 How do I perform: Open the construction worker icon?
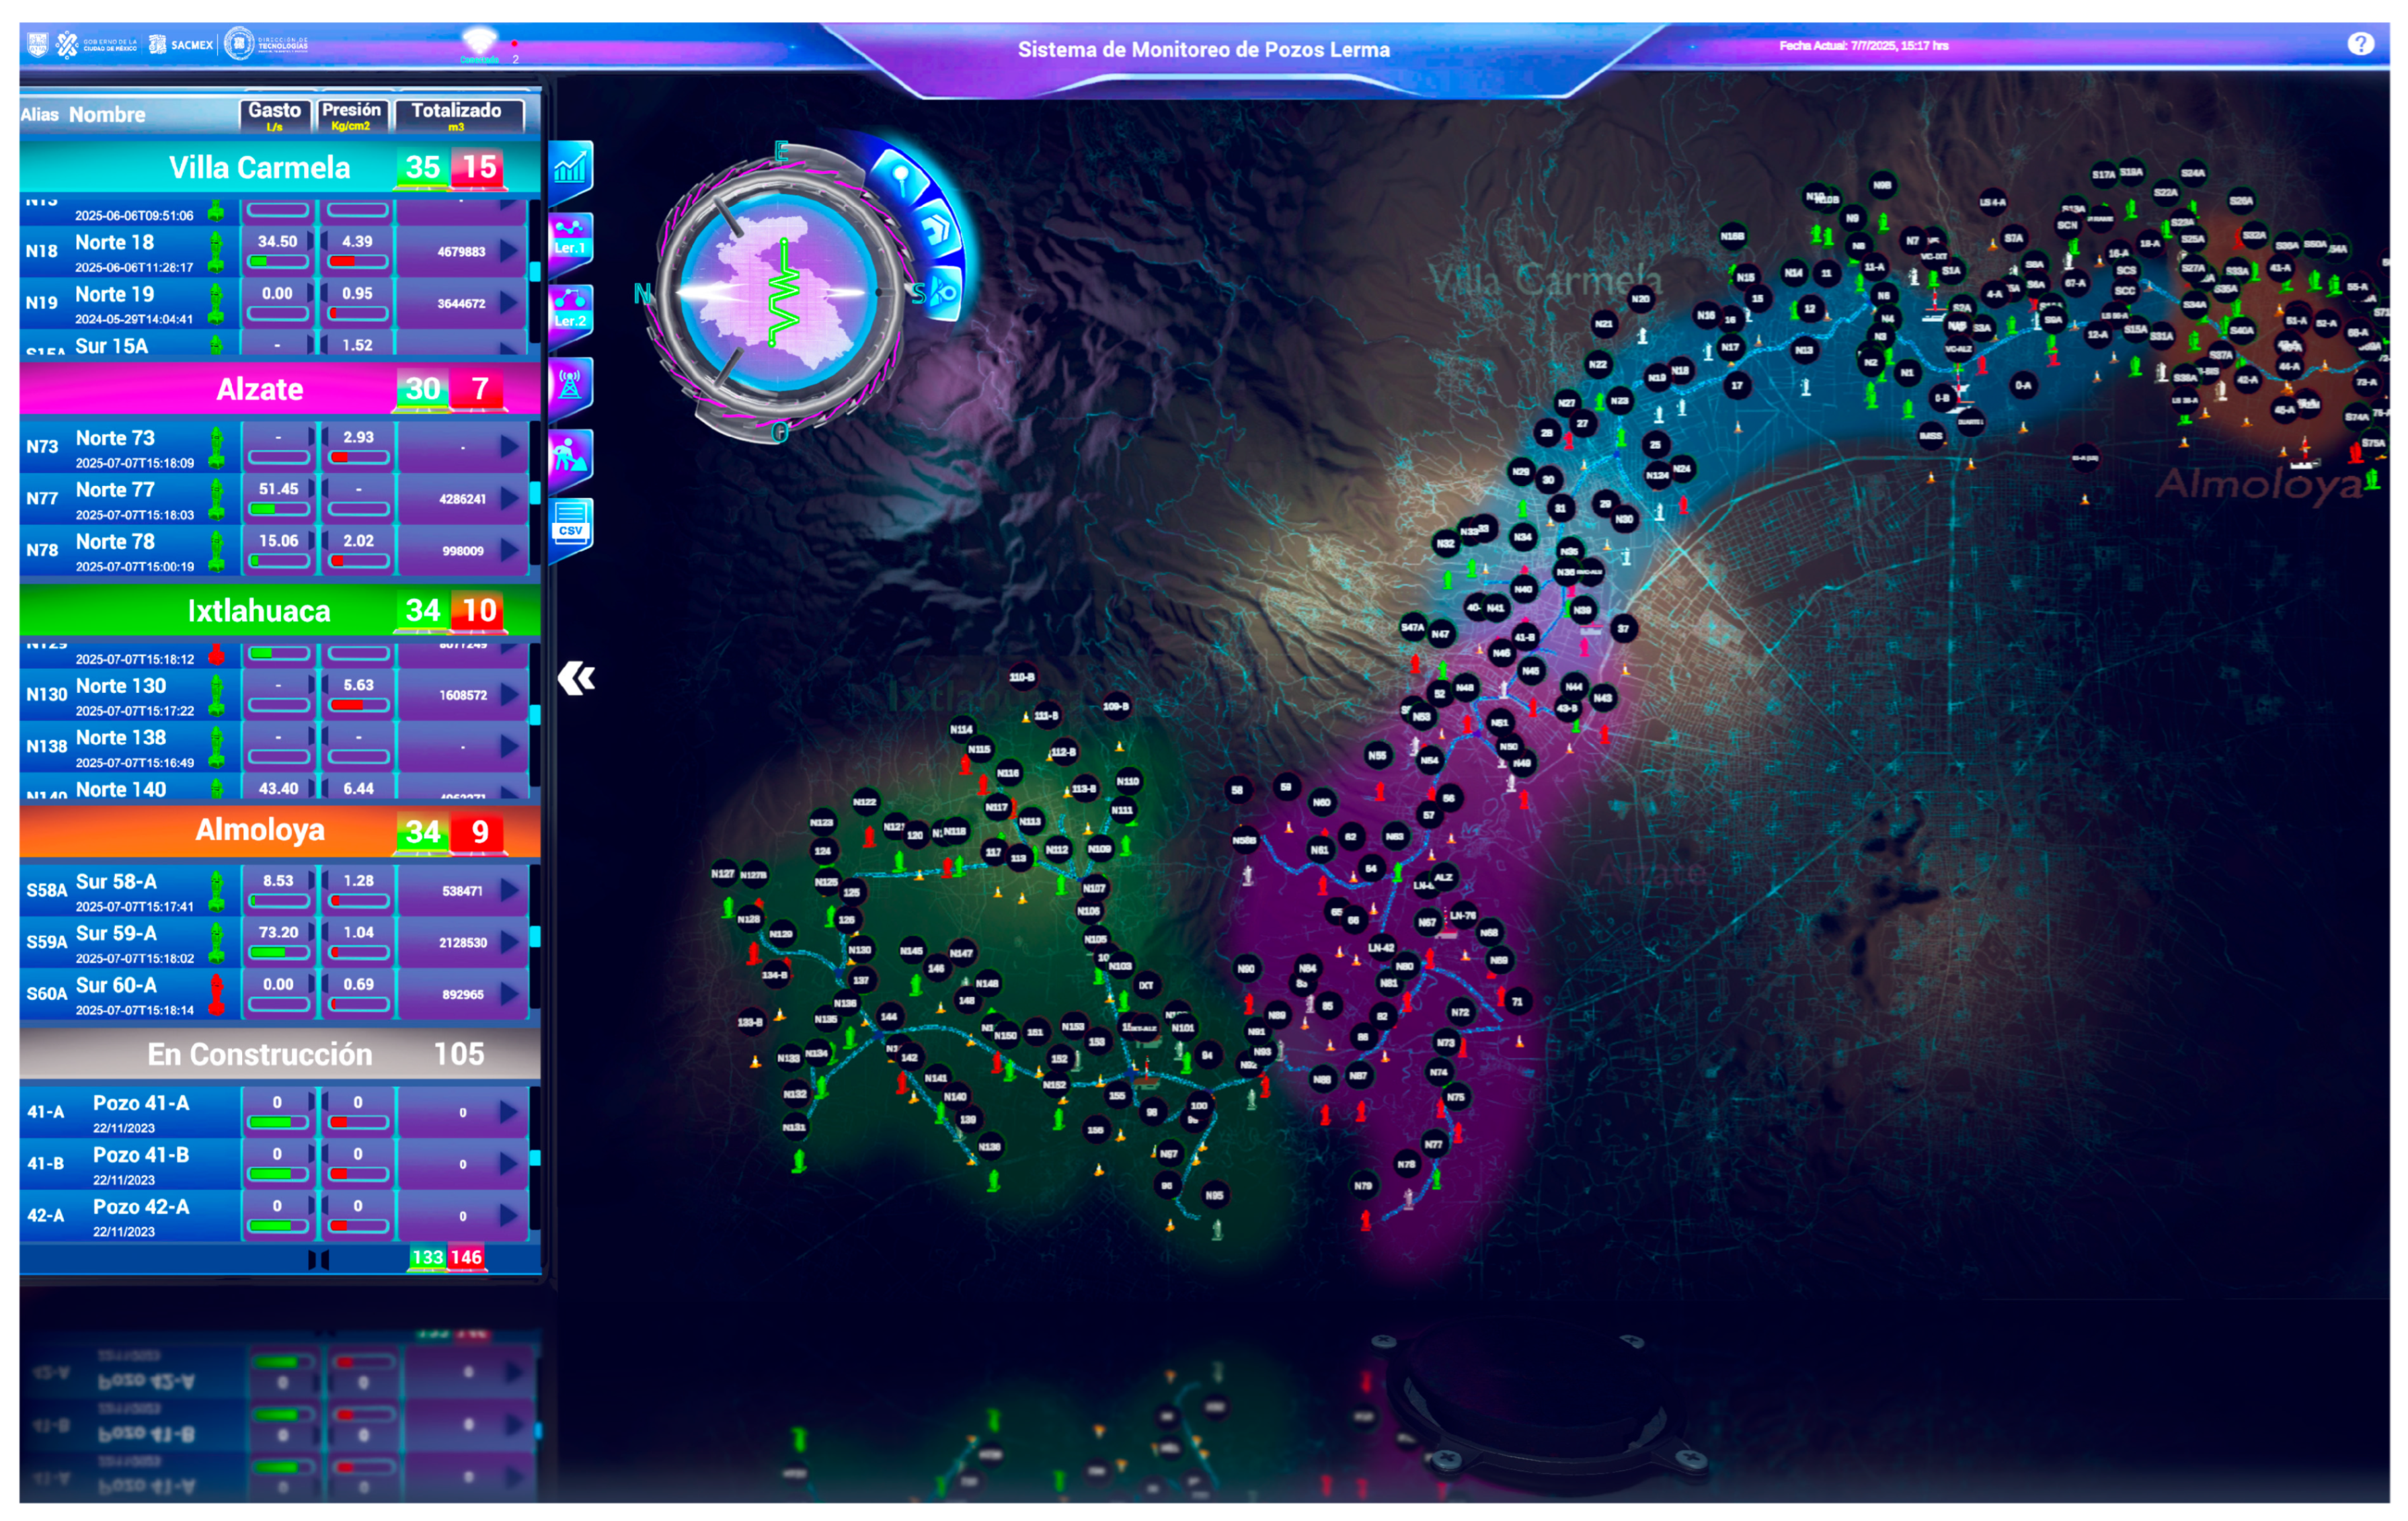coord(570,456)
